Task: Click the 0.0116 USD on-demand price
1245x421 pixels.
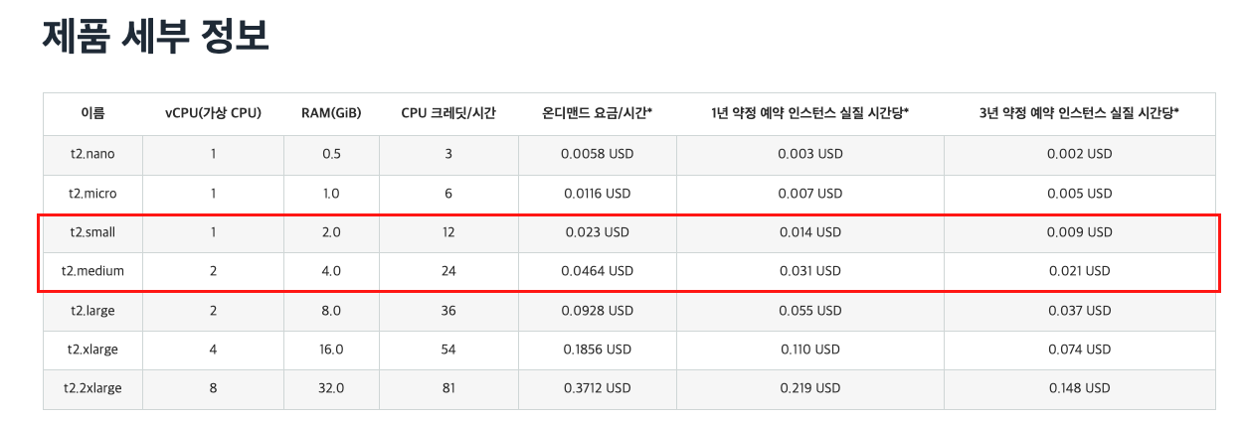Action: point(597,194)
